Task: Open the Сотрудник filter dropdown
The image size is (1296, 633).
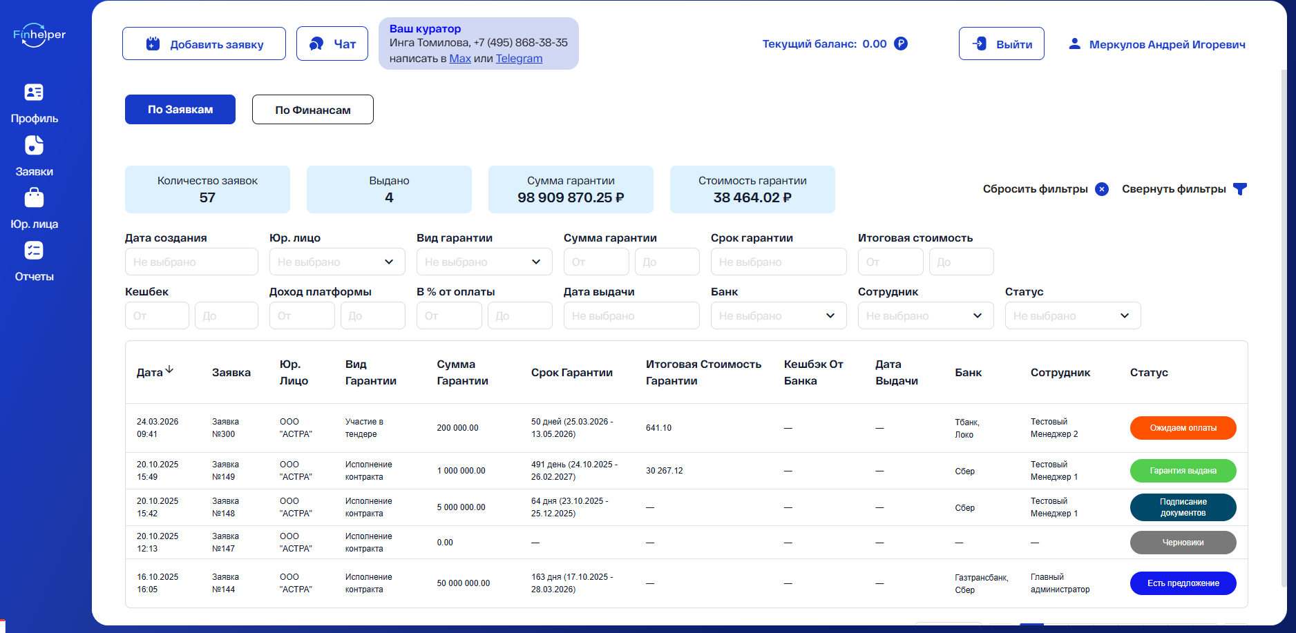Action: 926,315
